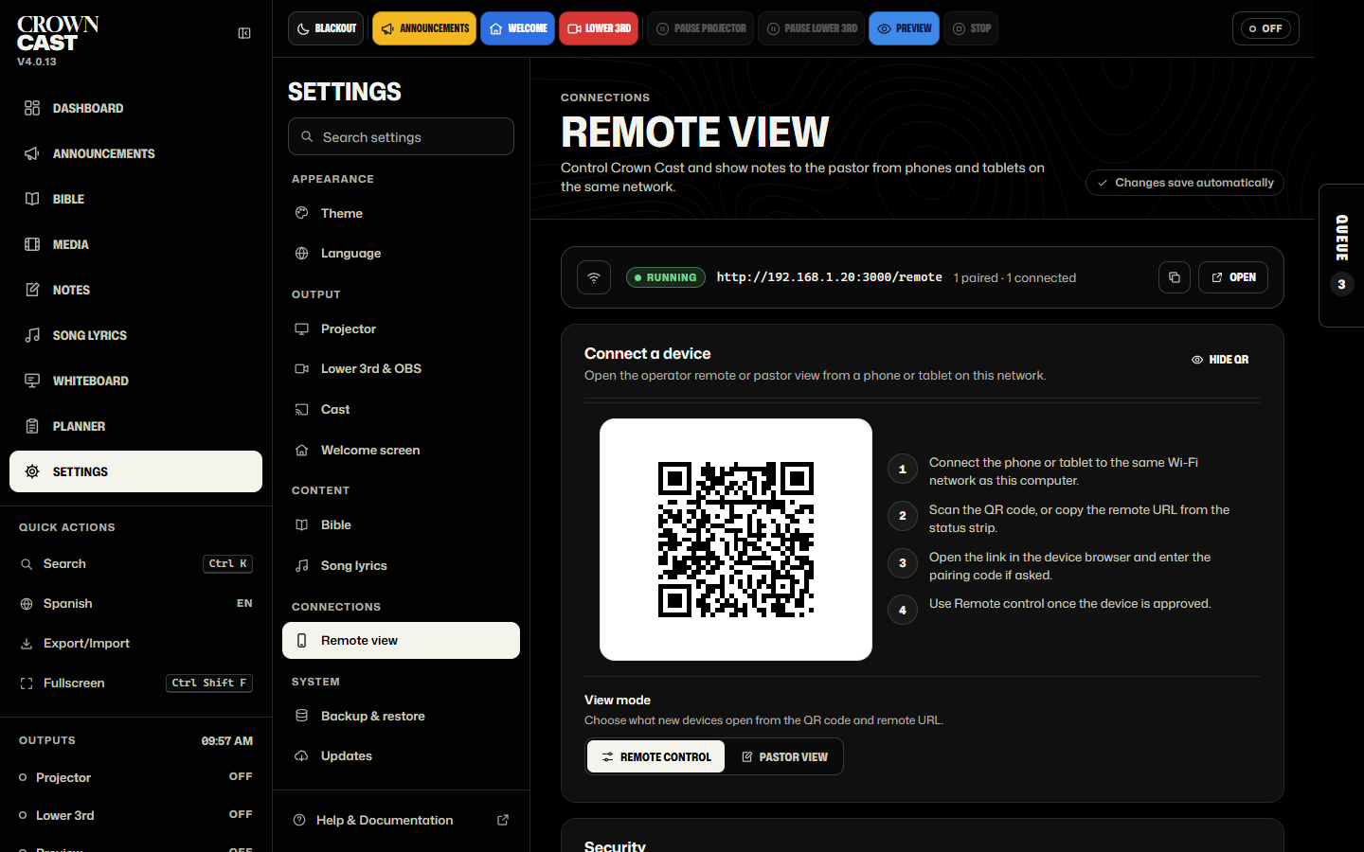The width and height of the screenshot is (1364, 852).
Task: Select Pastor View mode
Action: tap(784, 756)
